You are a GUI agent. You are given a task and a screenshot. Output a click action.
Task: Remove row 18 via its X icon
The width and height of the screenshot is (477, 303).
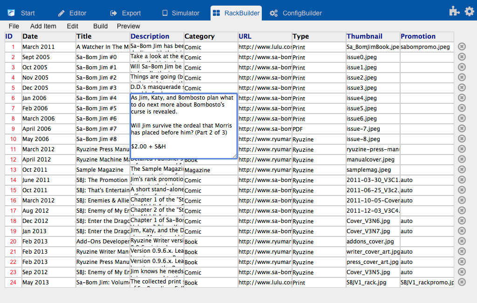click(462, 221)
